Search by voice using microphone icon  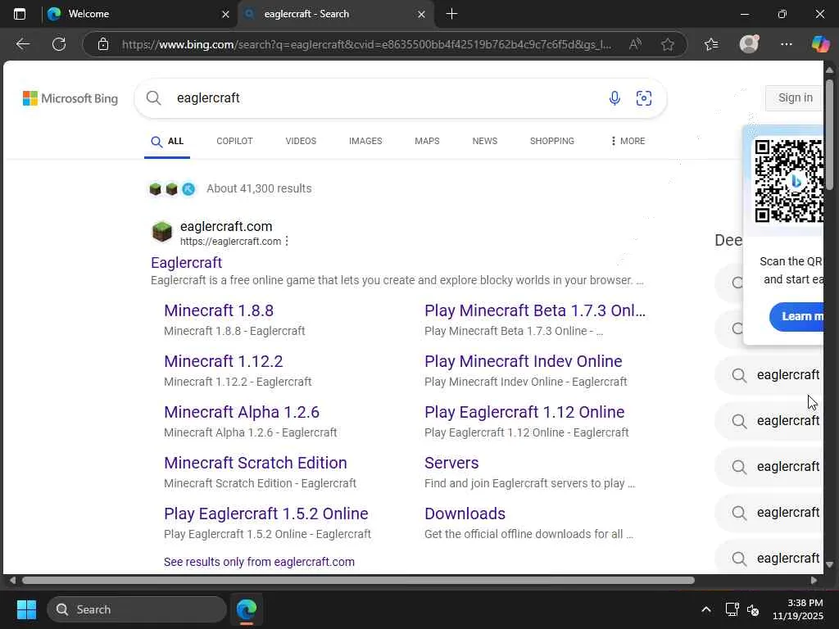click(x=615, y=98)
